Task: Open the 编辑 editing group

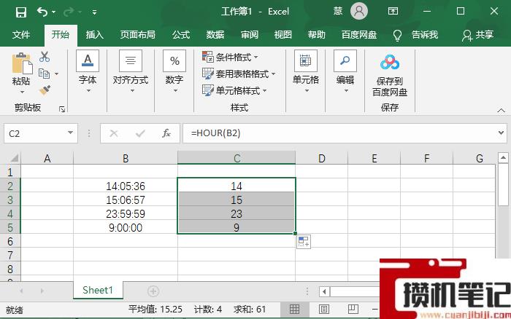Action: point(345,71)
